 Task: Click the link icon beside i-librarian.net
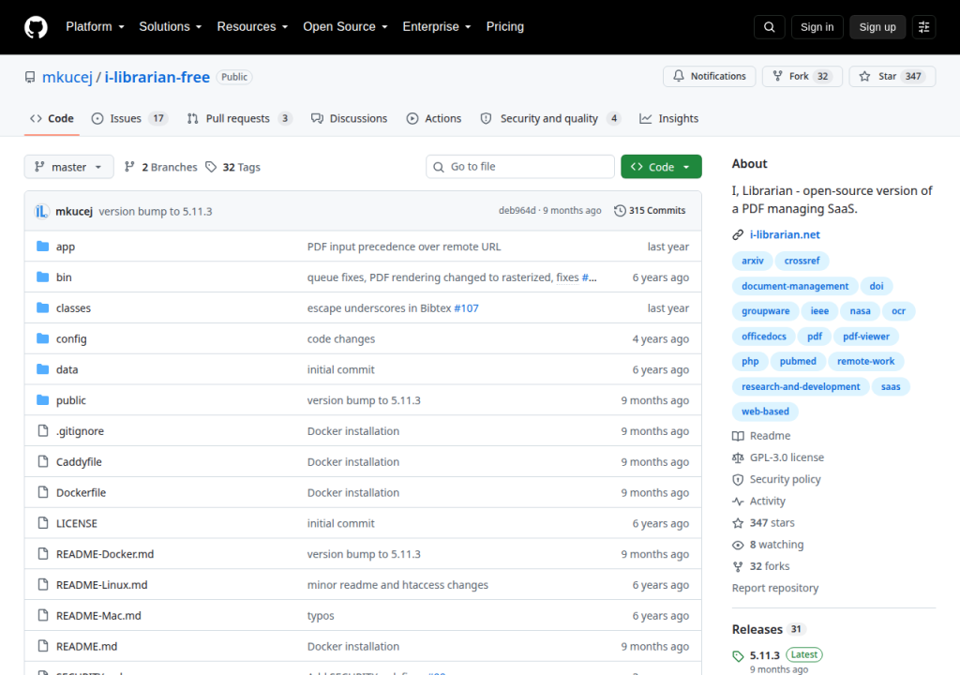point(738,234)
